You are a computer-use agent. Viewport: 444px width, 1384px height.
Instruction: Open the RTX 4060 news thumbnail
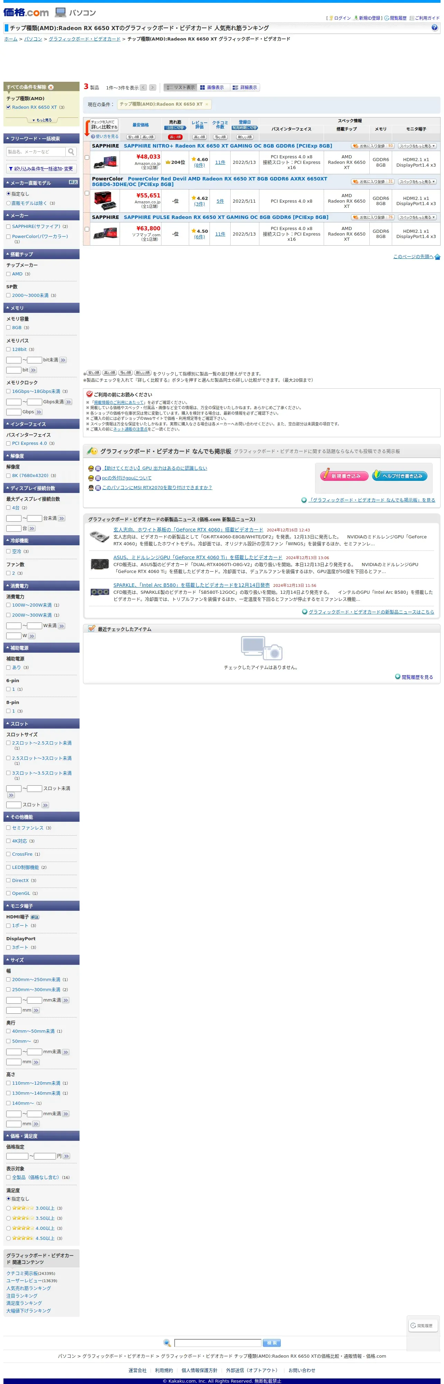100,536
